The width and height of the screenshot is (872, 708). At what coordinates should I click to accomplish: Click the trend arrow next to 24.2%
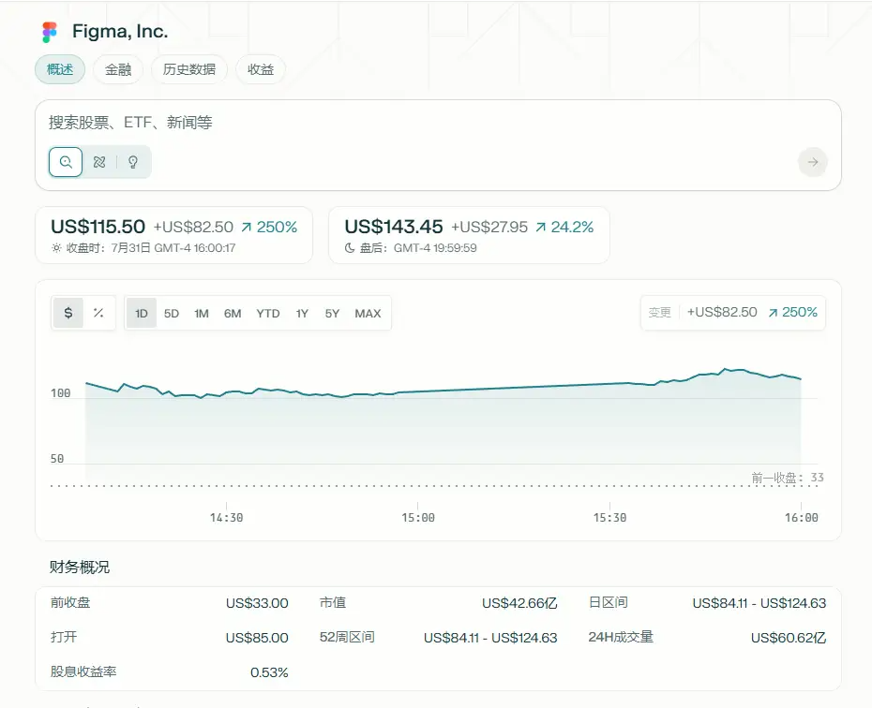tap(541, 227)
